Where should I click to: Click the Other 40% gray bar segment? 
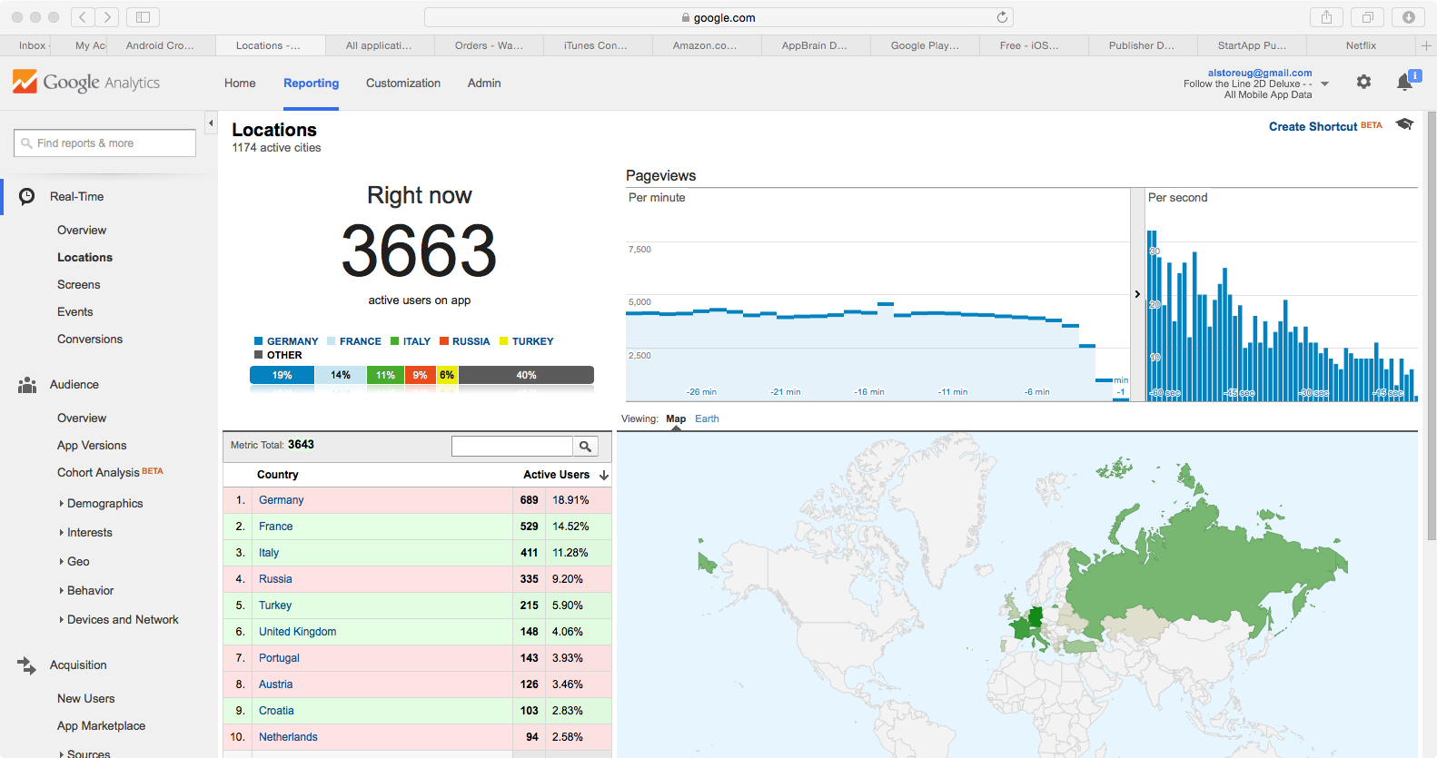(x=526, y=375)
